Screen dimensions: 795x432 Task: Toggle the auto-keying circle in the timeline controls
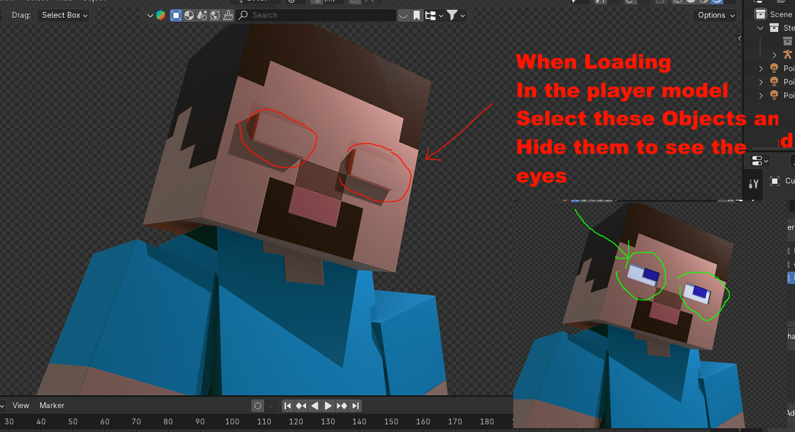point(258,406)
